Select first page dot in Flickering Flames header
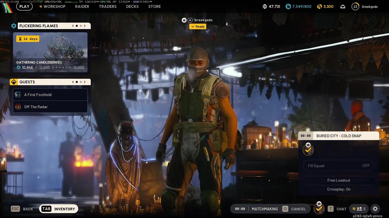This screenshot has width=389, height=218. click(77, 26)
